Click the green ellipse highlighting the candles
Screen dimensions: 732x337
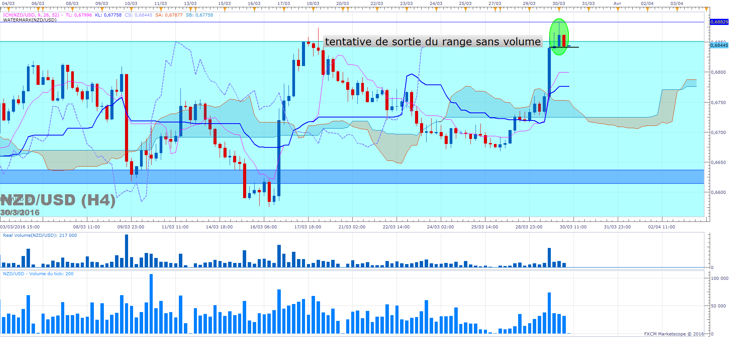559,37
